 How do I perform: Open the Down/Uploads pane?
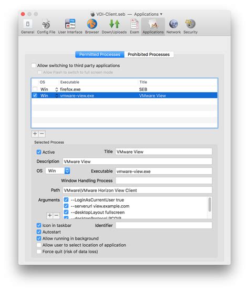click(x=114, y=26)
